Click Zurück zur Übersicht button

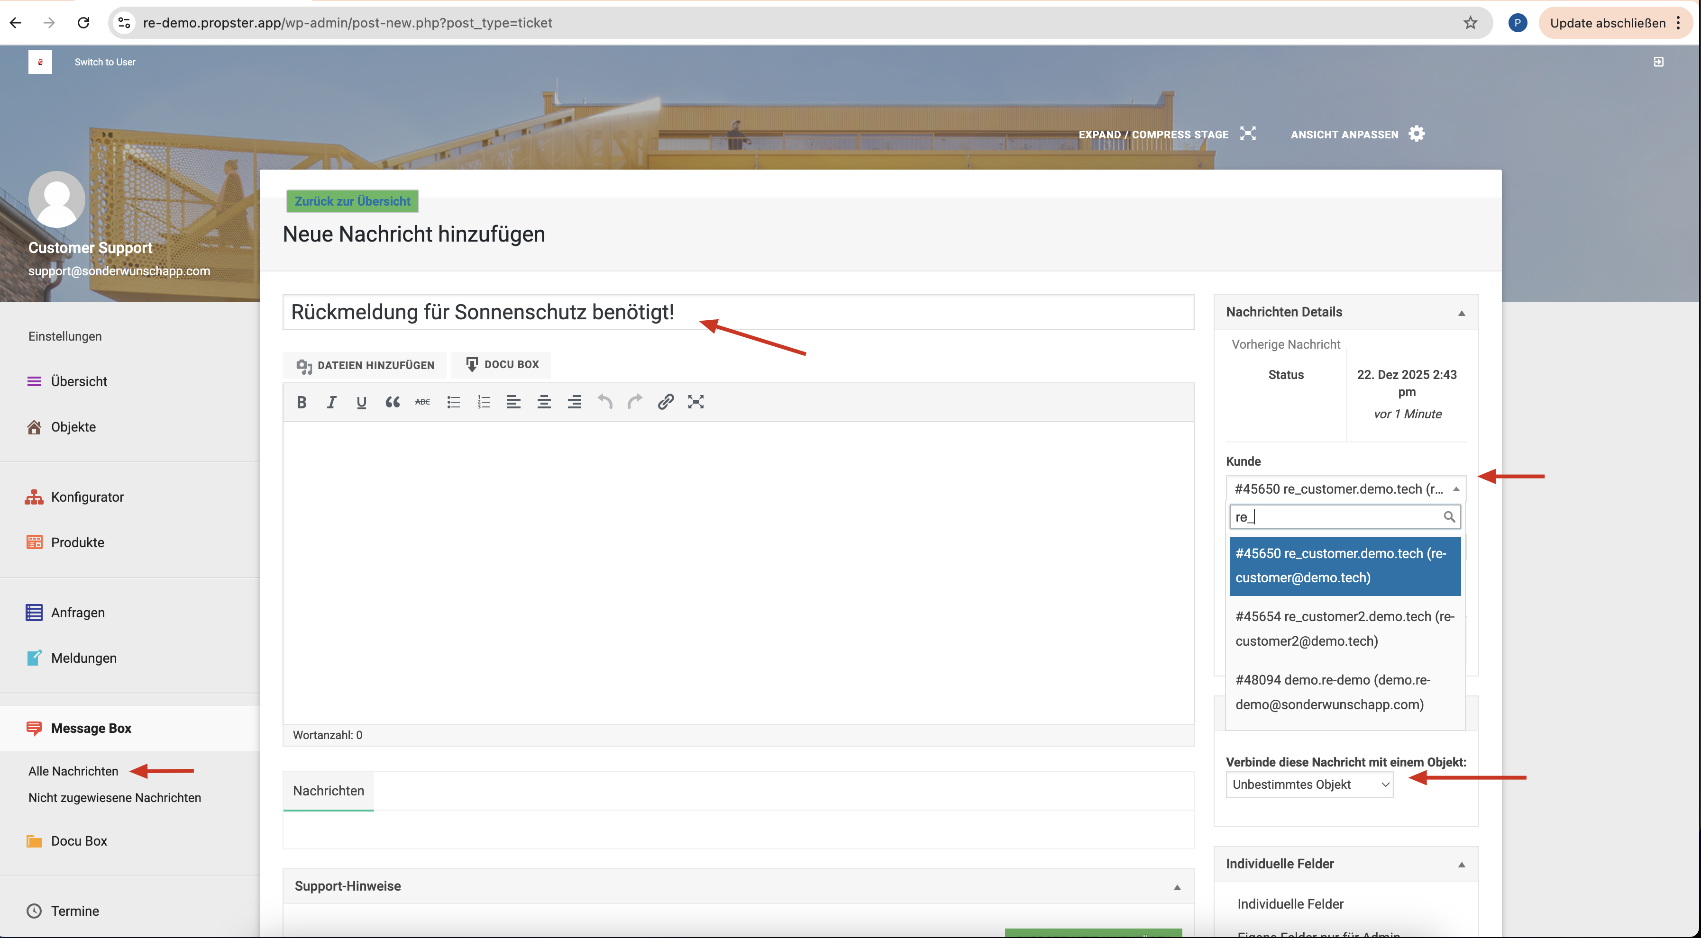click(352, 201)
